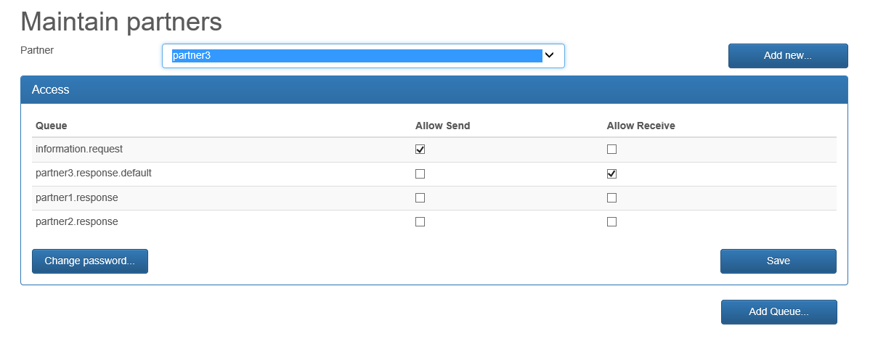This screenshot has height=360, width=870.
Task: Enable Allow Receive for partner2.response
Action: click(x=611, y=222)
